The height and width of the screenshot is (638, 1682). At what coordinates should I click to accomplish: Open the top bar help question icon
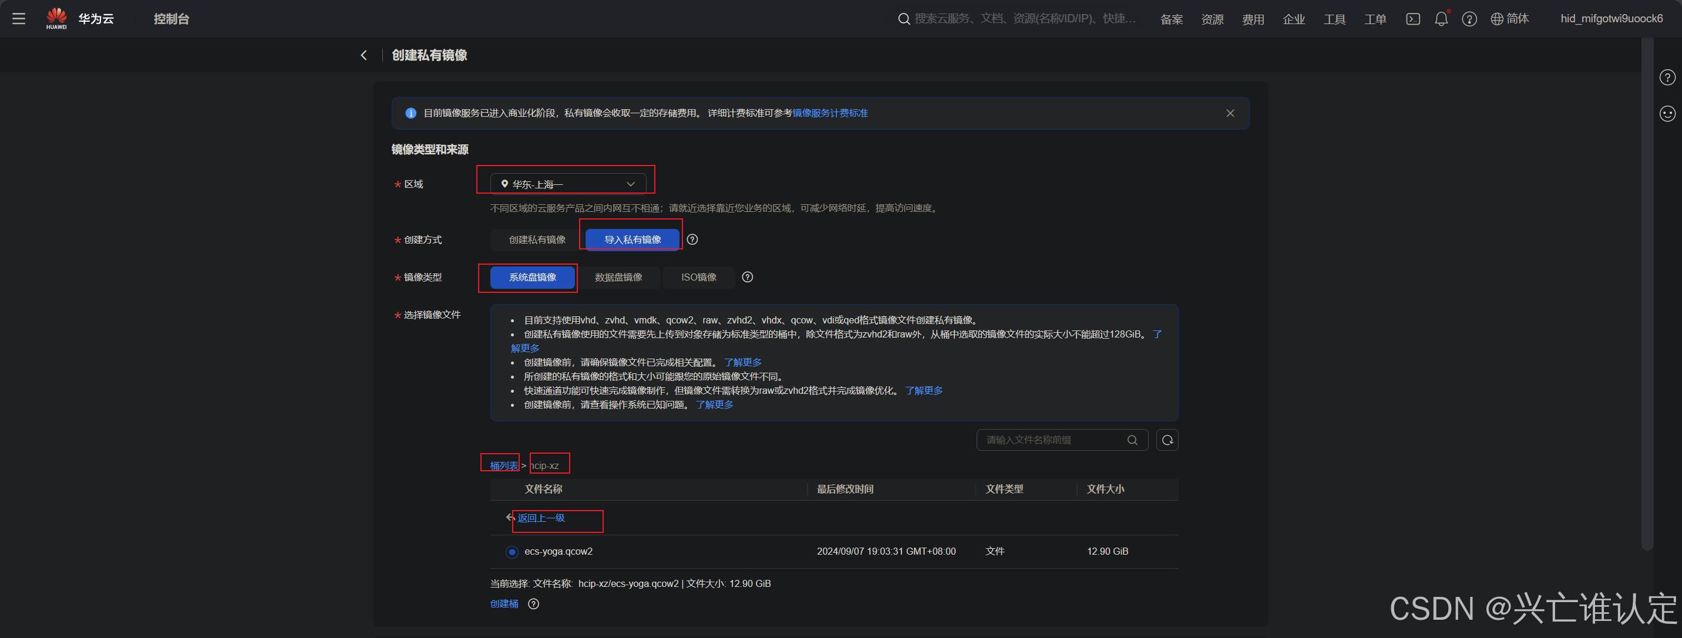(x=1469, y=19)
